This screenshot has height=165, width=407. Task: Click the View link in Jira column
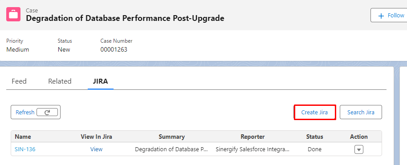click(96, 149)
